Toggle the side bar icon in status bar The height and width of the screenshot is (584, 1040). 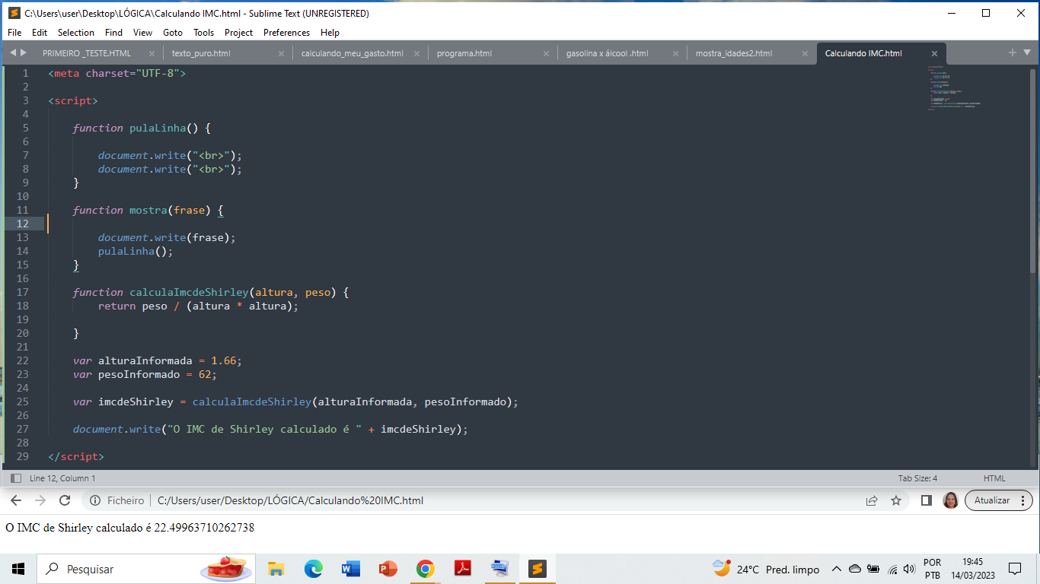(16, 478)
